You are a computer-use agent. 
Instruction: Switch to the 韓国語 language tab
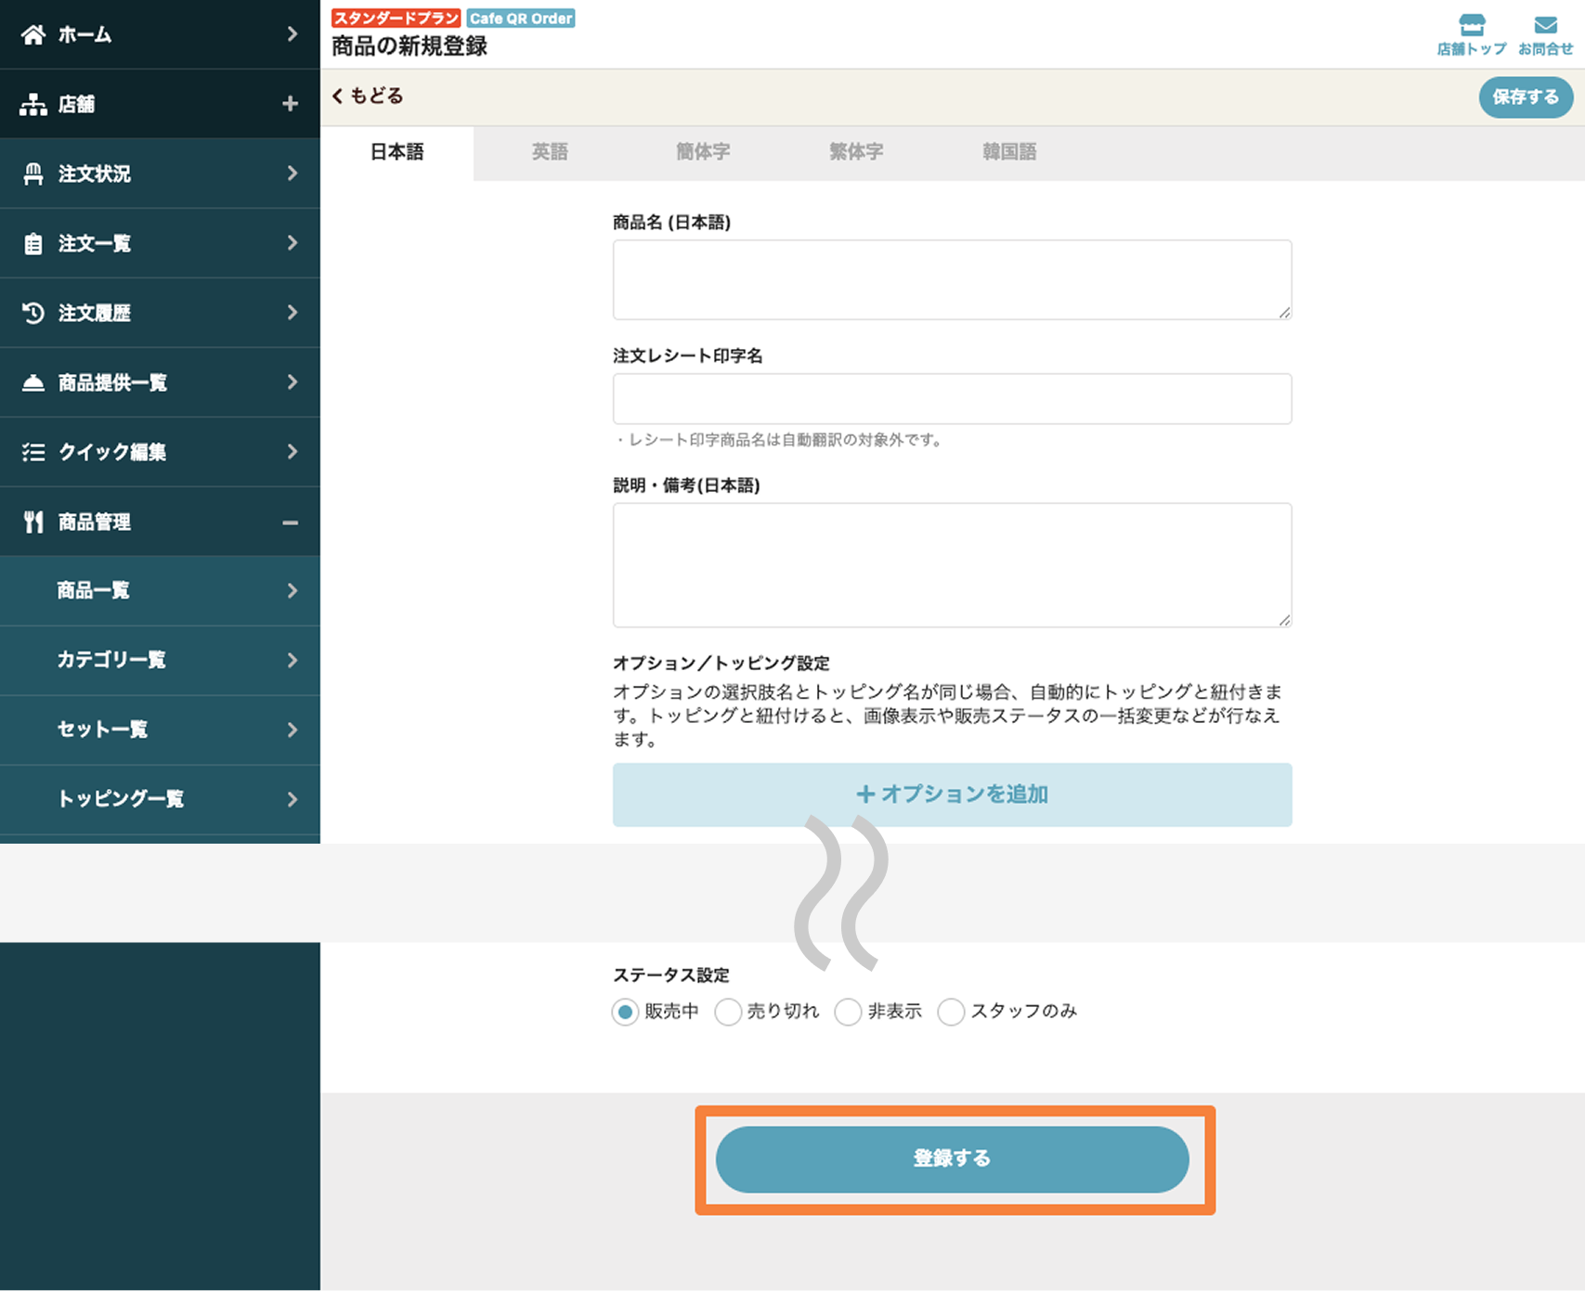point(1009,152)
